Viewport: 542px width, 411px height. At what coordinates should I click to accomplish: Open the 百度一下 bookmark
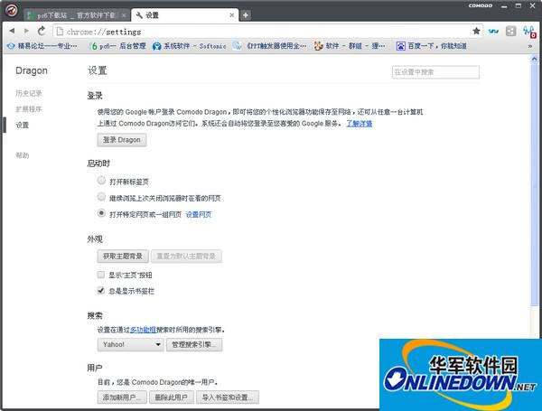click(x=432, y=46)
